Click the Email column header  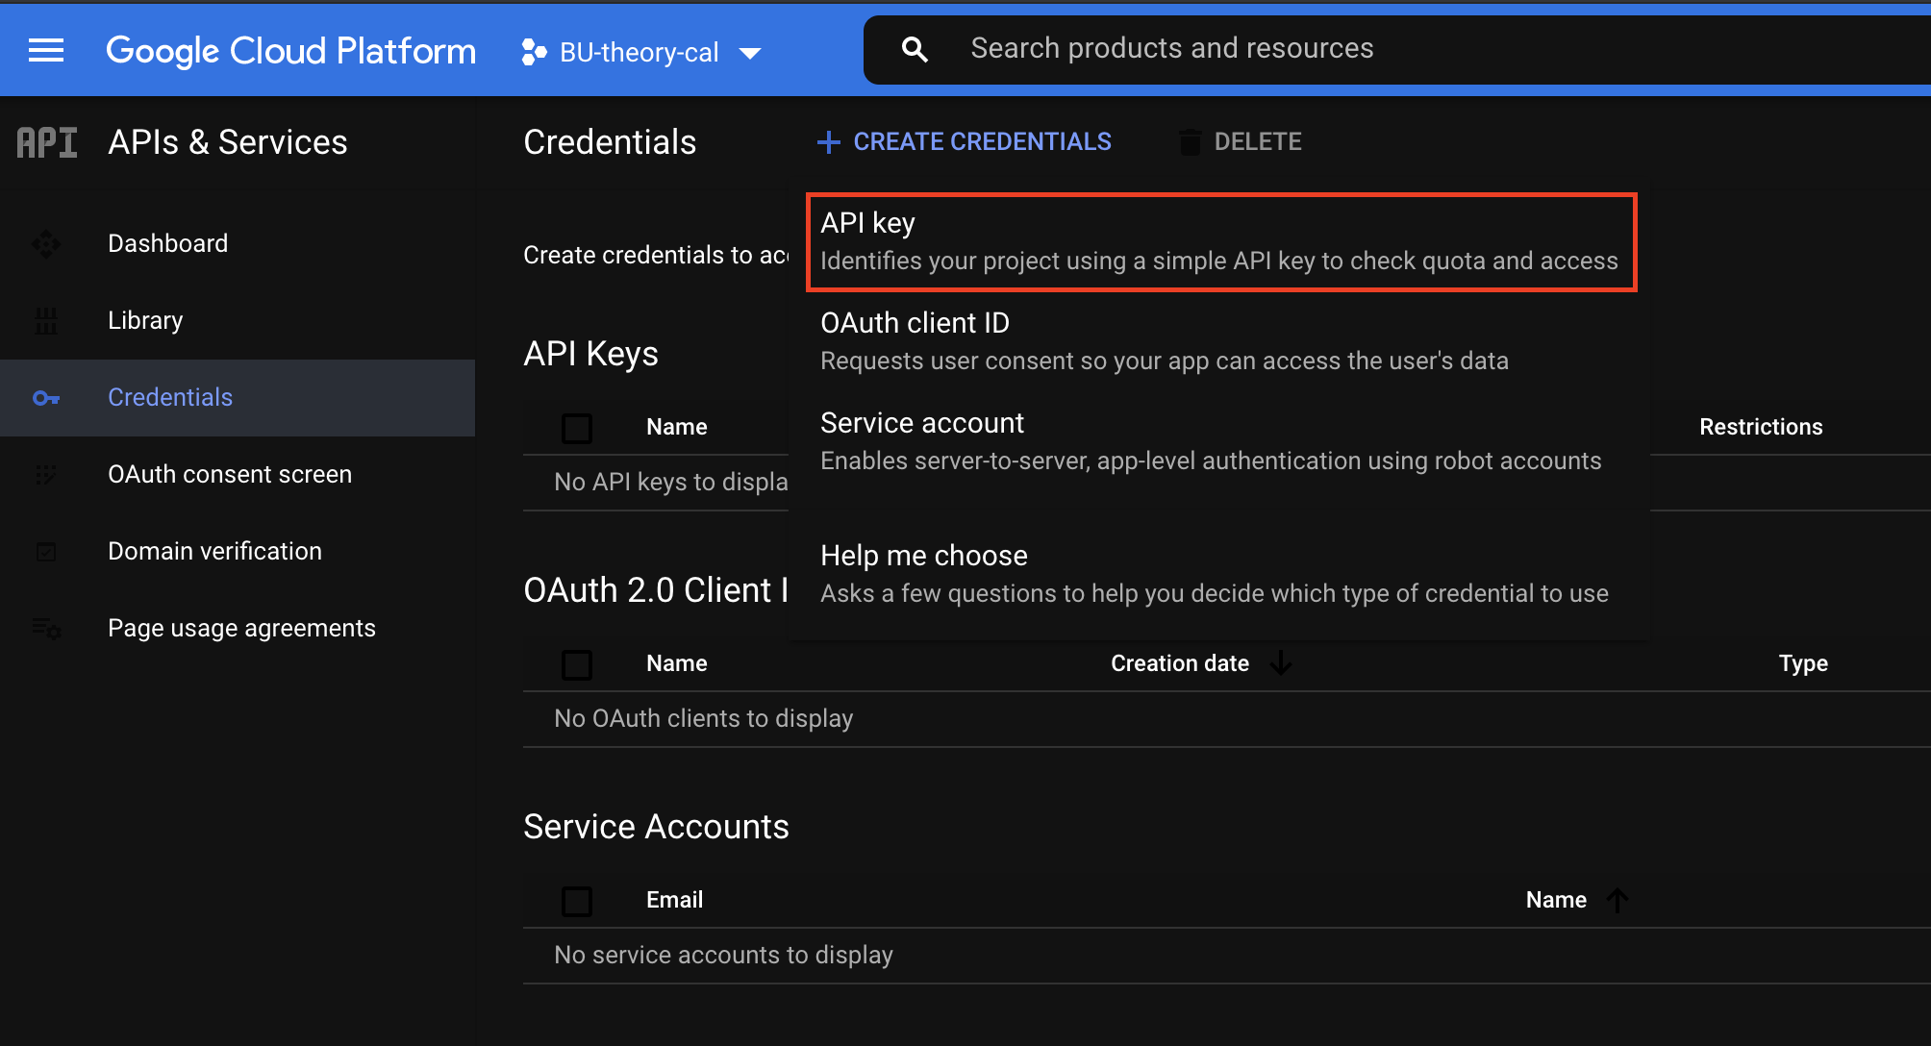[x=674, y=900]
